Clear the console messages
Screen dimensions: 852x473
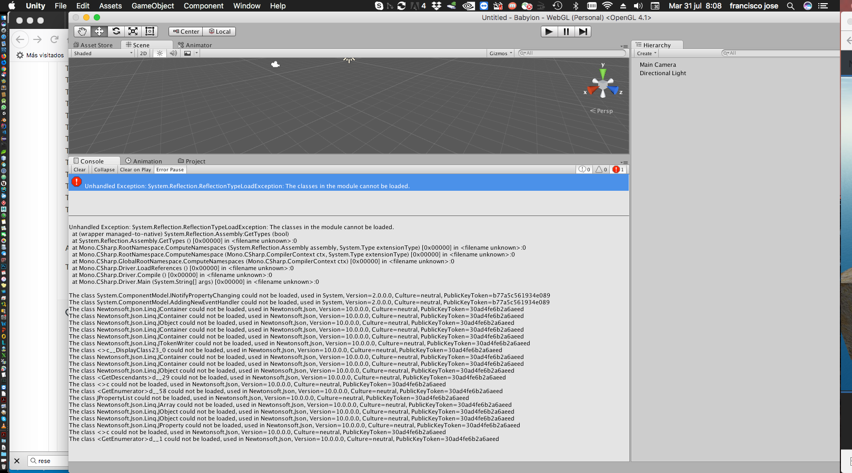click(x=80, y=170)
